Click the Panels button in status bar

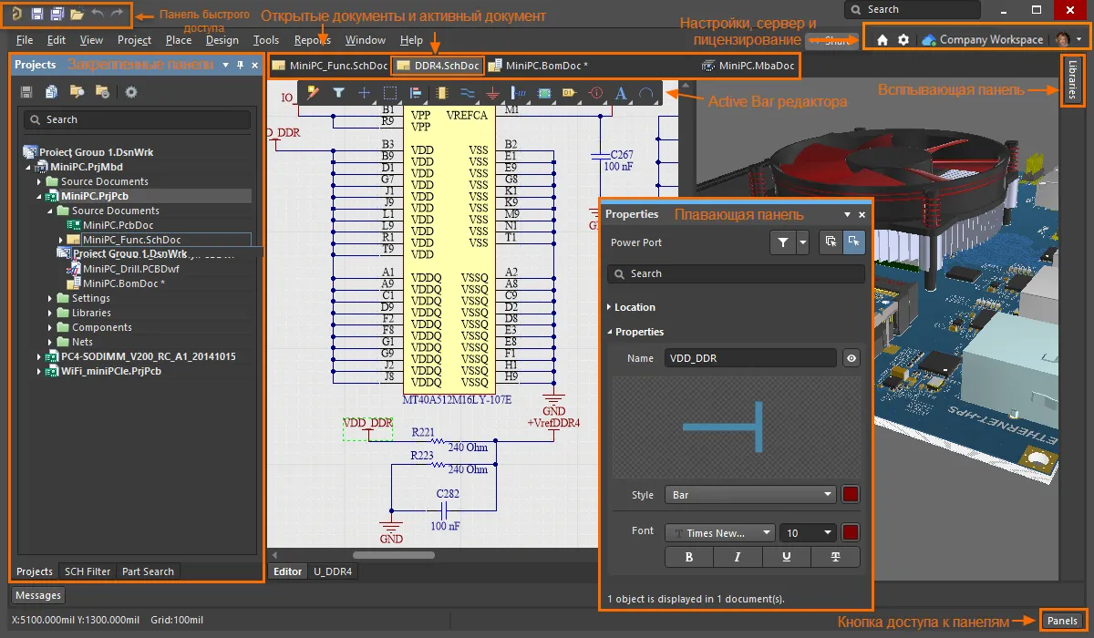click(1062, 620)
